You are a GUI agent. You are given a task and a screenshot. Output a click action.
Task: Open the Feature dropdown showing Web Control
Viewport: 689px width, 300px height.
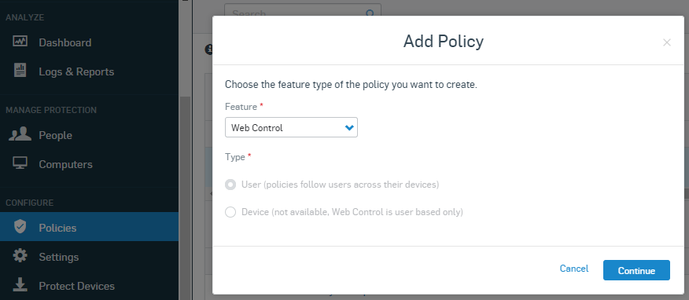pyautogui.click(x=291, y=127)
